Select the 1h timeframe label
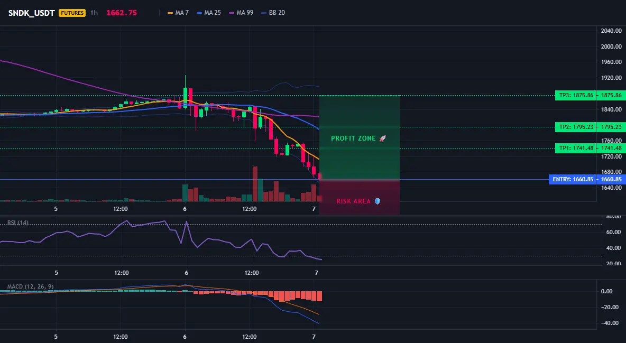This screenshot has width=626, height=343. point(94,13)
